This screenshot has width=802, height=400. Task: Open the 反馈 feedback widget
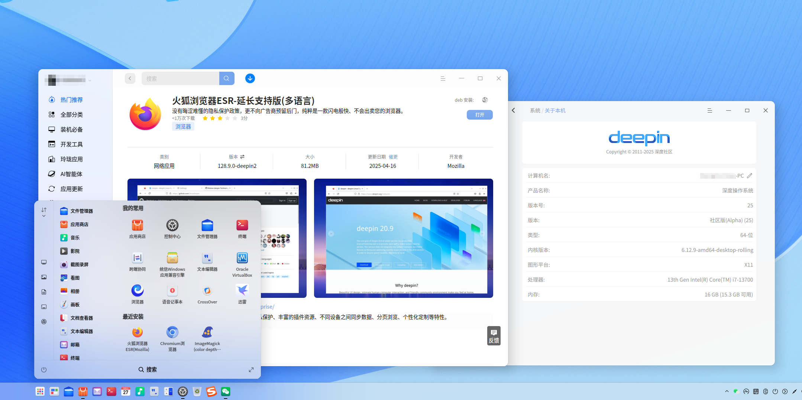click(x=494, y=336)
